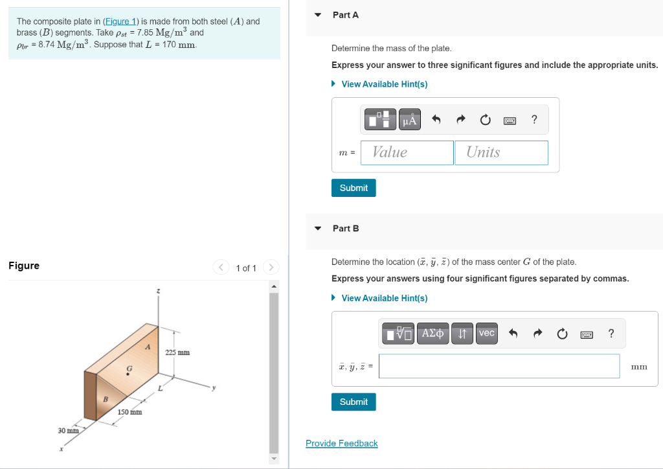This screenshot has height=469, width=663.
Task: Expand View Available Hint(s) in Part A
Action: [384, 84]
